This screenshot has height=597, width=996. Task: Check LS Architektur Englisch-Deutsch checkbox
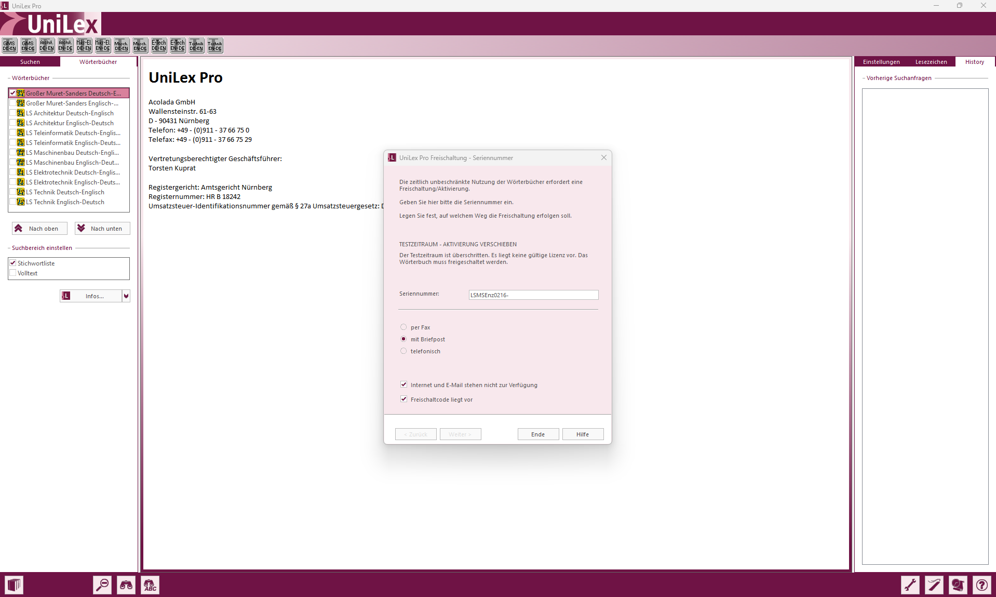[x=13, y=123]
